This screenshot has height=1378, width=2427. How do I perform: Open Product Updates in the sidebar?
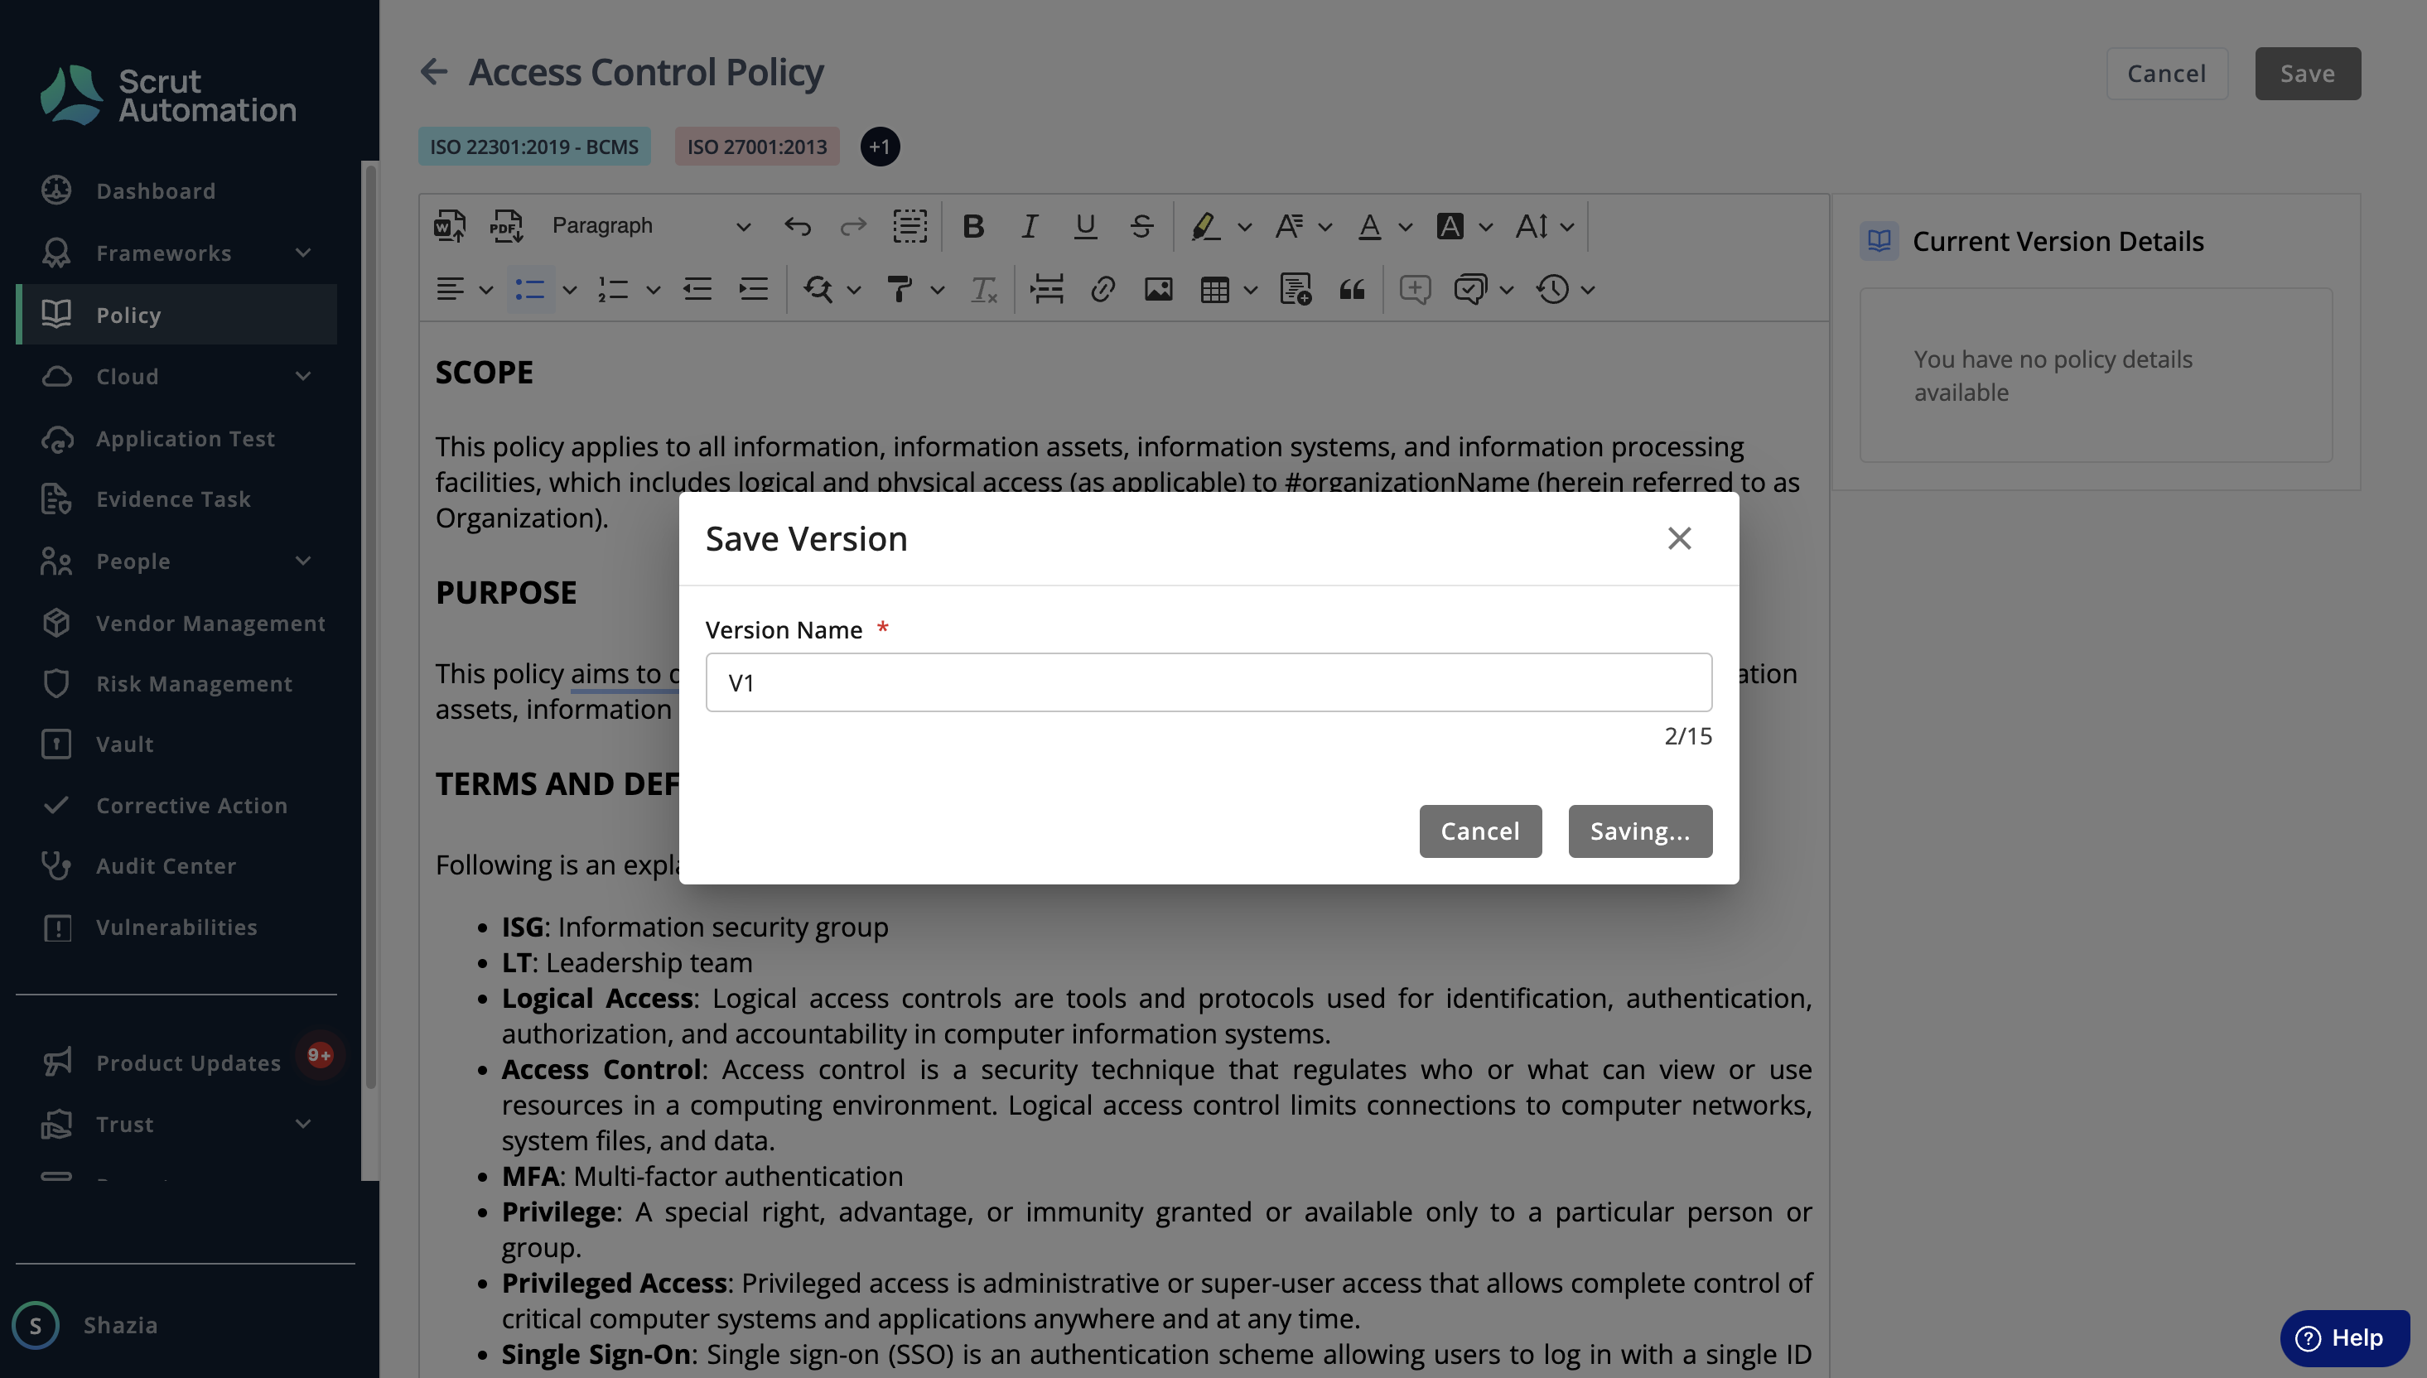pyautogui.click(x=176, y=1062)
